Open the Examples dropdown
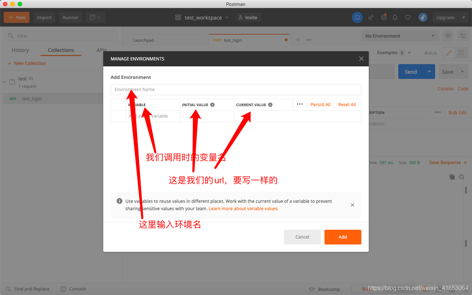Viewport: 472px width, 295px height. [394, 53]
